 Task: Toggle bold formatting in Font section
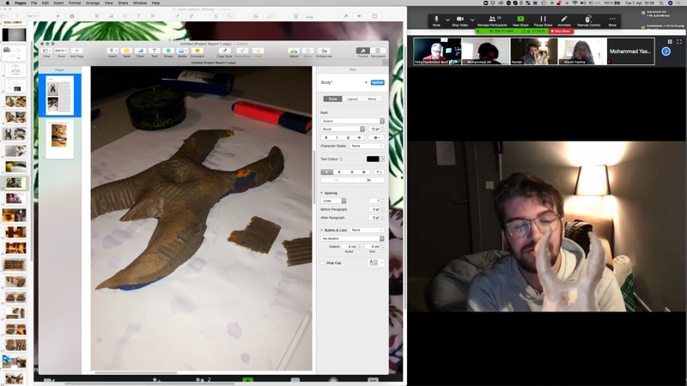pyautogui.click(x=326, y=137)
